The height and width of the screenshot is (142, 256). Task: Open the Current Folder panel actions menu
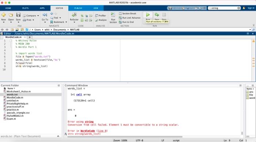pos(59,86)
